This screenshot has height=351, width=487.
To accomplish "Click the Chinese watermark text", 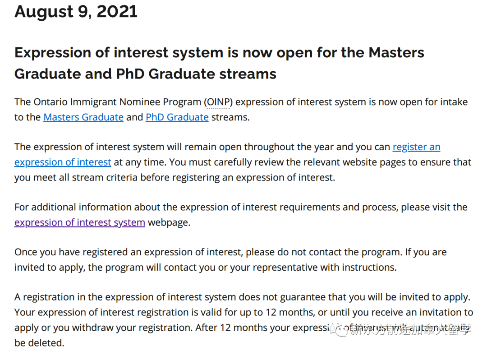I will coord(410,330).
